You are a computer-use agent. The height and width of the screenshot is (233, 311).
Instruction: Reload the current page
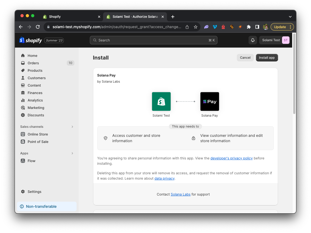point(38,27)
